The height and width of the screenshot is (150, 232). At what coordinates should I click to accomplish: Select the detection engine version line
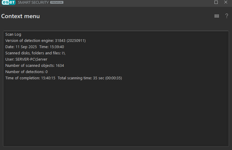pyautogui.click(x=46, y=41)
